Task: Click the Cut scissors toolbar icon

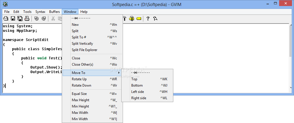Action: tap(53, 18)
